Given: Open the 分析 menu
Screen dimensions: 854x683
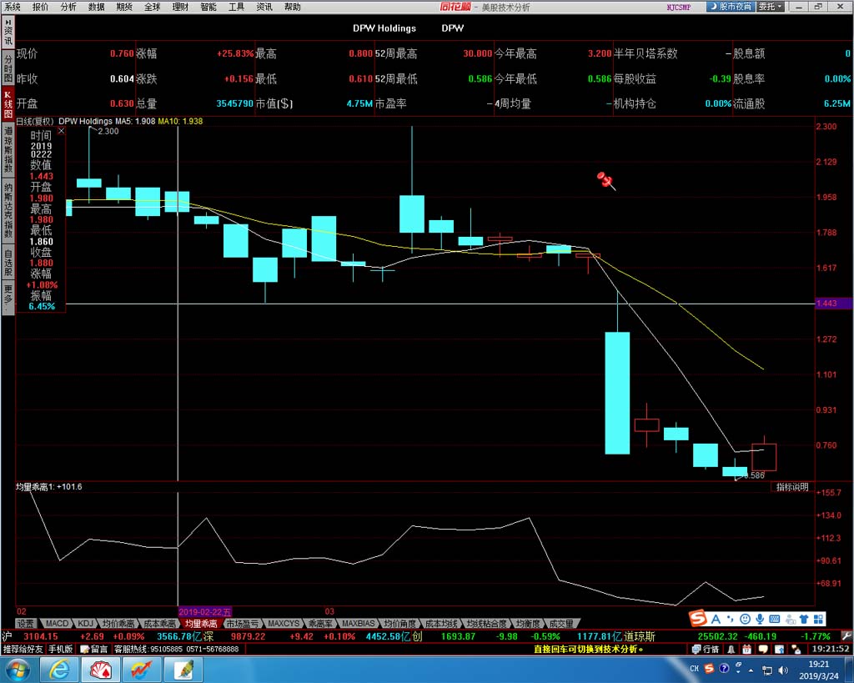Looking at the screenshot, I should tap(68, 7).
